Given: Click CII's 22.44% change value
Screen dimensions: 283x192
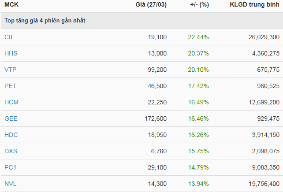Looking at the screenshot, I should tap(198, 37).
